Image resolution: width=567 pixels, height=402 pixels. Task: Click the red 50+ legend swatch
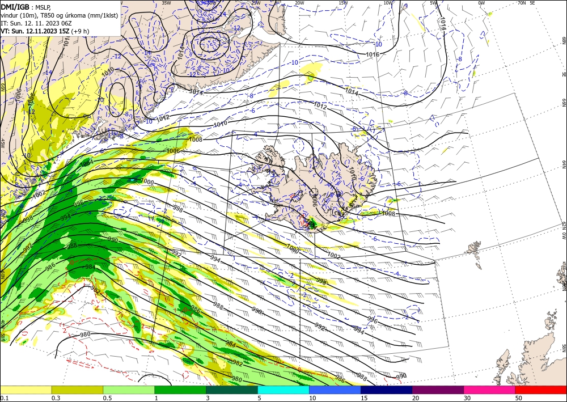[x=541, y=390]
